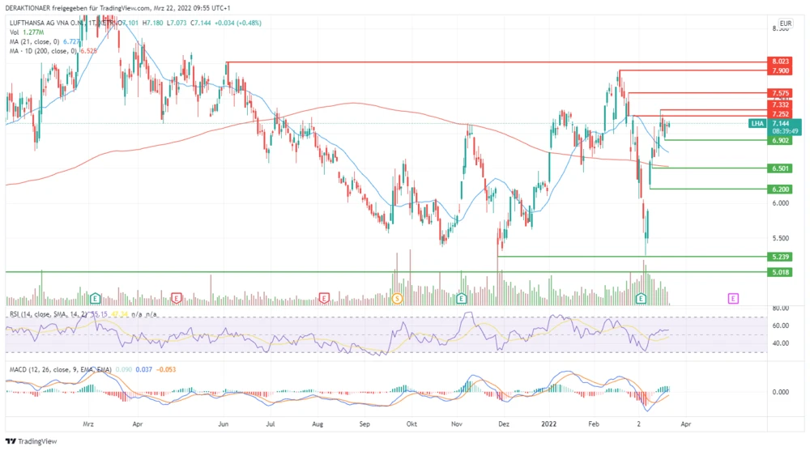The image size is (810, 451).
Task: Click the 40.00 RSI axis label
Action: click(x=781, y=343)
